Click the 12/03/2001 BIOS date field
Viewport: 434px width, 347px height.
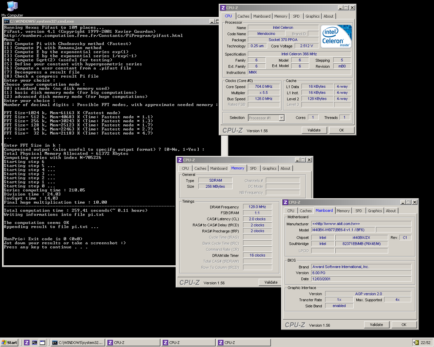point(361,279)
